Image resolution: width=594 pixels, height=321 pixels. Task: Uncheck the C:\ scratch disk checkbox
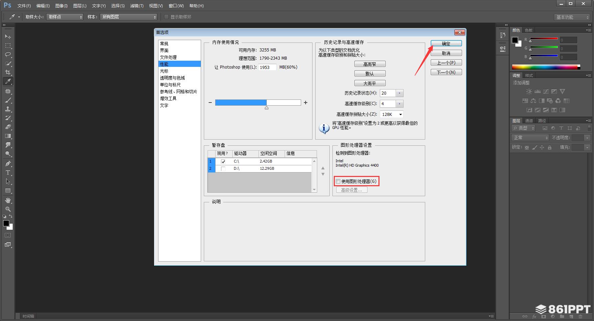click(223, 162)
